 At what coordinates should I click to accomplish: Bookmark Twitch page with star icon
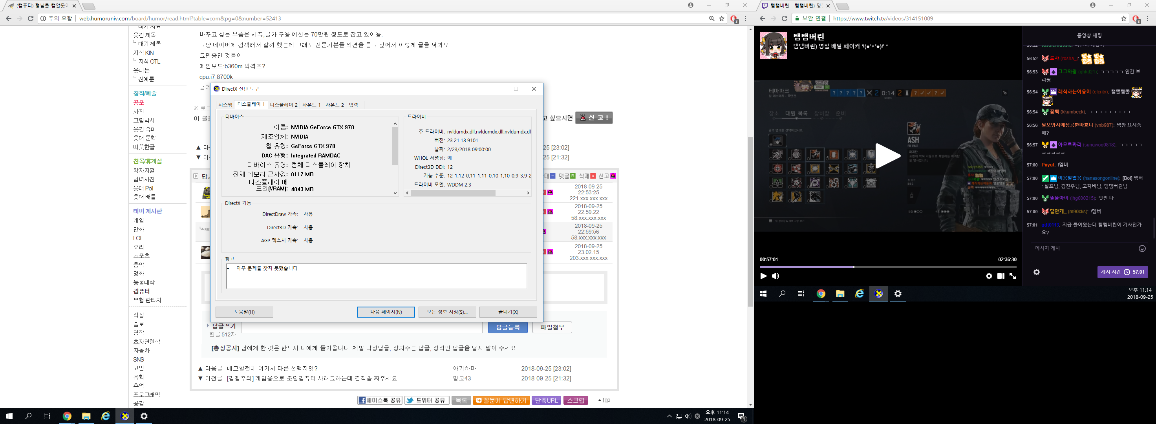click(x=1124, y=18)
